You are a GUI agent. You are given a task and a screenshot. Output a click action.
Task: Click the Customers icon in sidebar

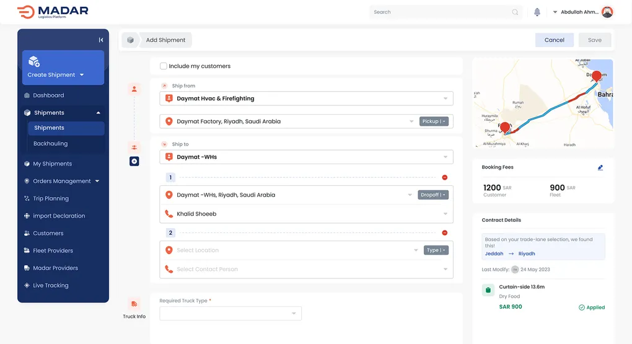pyautogui.click(x=27, y=233)
